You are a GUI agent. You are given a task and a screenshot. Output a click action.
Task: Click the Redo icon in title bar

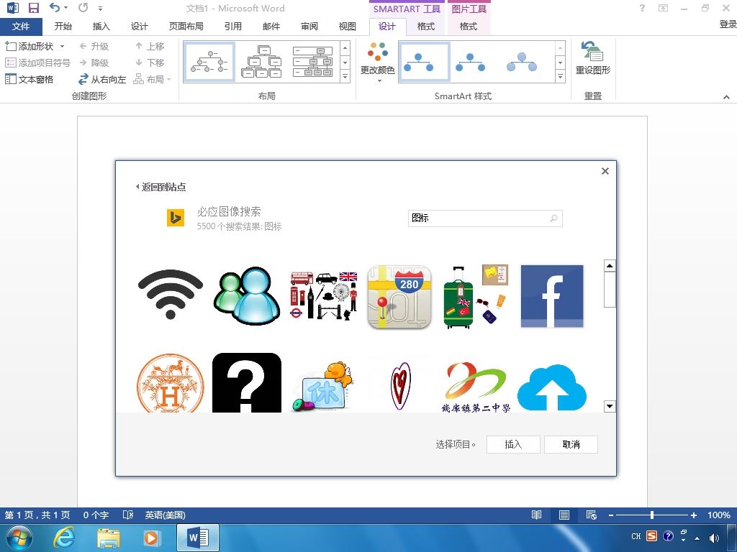coord(83,7)
